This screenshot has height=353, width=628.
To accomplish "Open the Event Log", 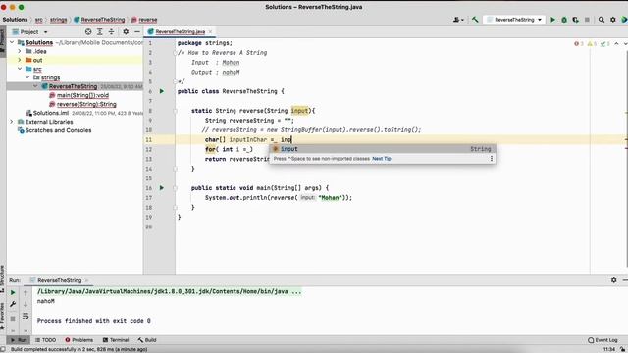I will (602, 340).
